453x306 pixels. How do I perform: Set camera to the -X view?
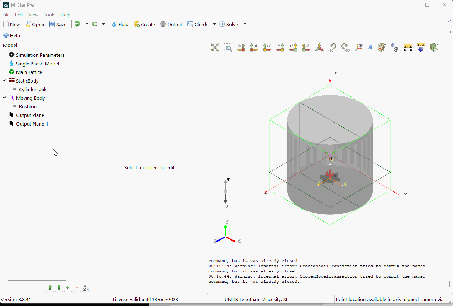click(x=254, y=47)
